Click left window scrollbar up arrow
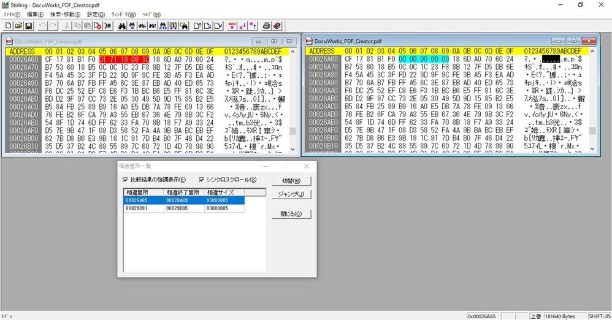This screenshot has height=320, width=612. click(x=293, y=51)
